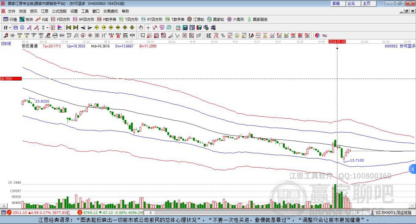Image resolution: width=416 pixels, height=224 pixels.
Task: Select the hand pan tool icon
Action: pyautogui.click(x=141, y=28)
